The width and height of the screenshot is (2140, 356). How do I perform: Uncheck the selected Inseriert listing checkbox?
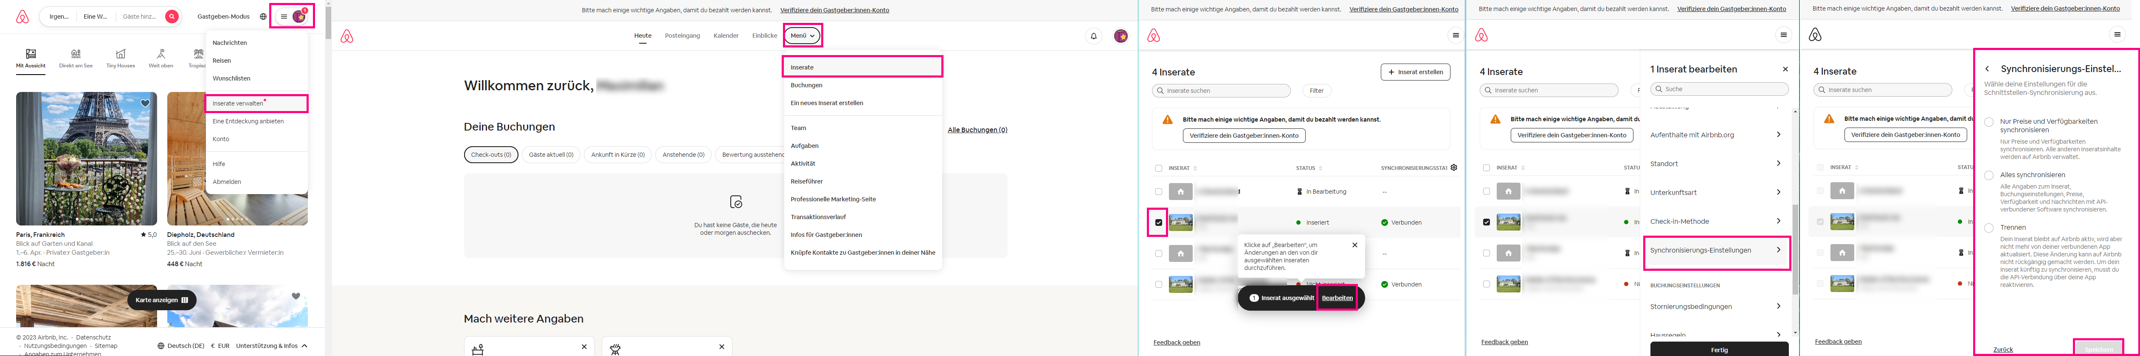1159,222
